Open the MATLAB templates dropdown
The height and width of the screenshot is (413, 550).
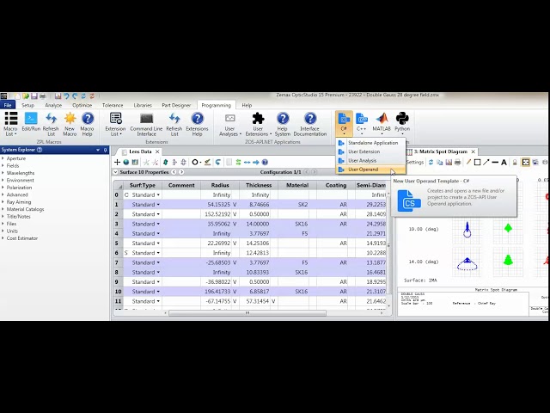[382, 124]
